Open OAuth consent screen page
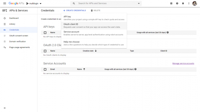 (x=19, y=36)
